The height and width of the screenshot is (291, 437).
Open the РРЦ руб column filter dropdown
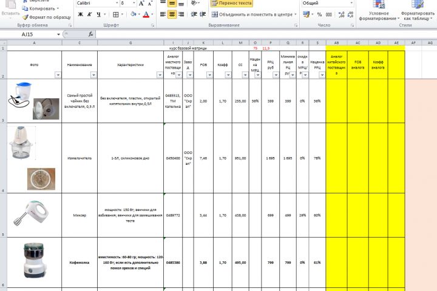tap(276, 75)
